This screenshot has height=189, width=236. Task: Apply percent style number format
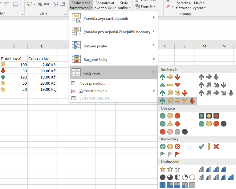point(40,5)
